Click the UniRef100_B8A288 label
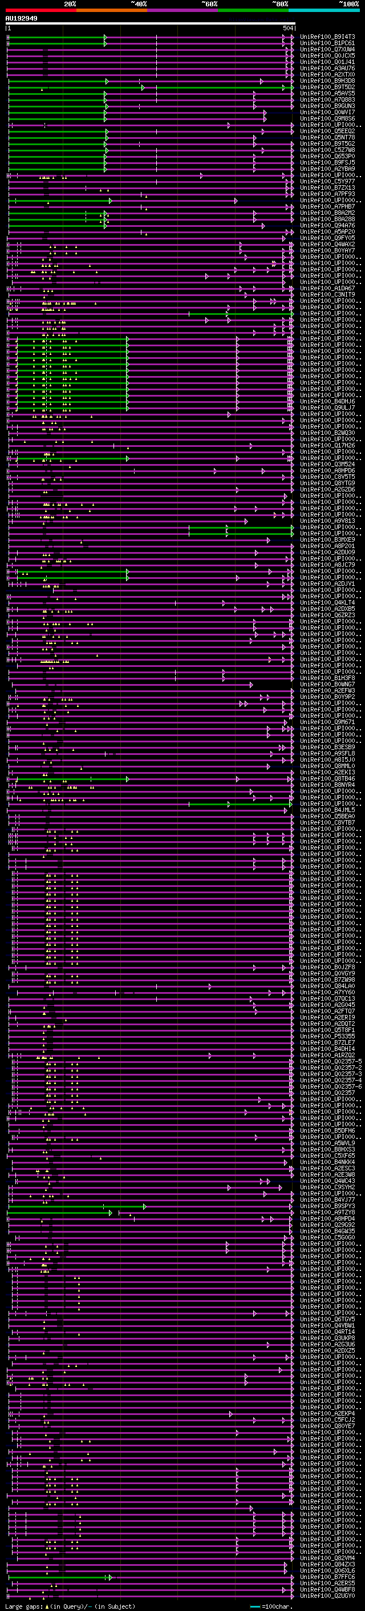The image size is (365, 1611). (x=327, y=219)
